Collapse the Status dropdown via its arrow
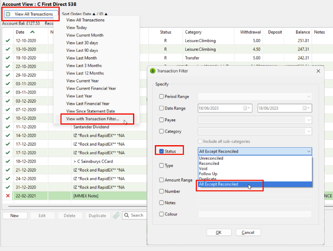 [309, 151]
